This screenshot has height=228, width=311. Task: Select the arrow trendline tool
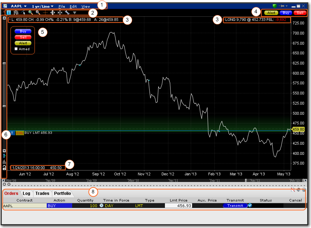pyautogui.click(x=23, y=12)
